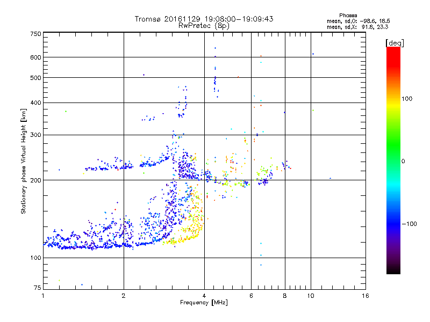
Task: Click the isolated green point near 370 km
Action: (66, 112)
